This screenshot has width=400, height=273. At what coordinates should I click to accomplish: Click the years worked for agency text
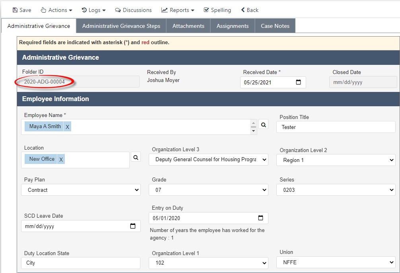click(207, 234)
